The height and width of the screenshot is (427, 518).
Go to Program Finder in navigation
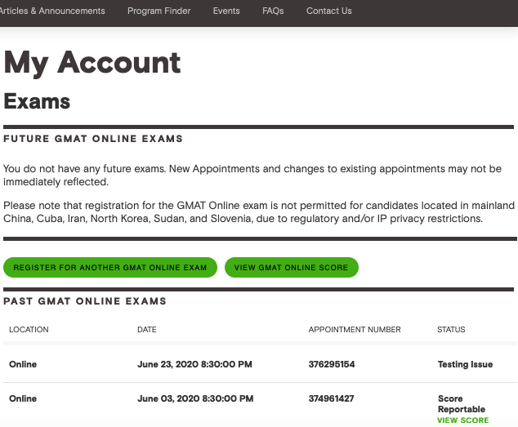coord(159,11)
